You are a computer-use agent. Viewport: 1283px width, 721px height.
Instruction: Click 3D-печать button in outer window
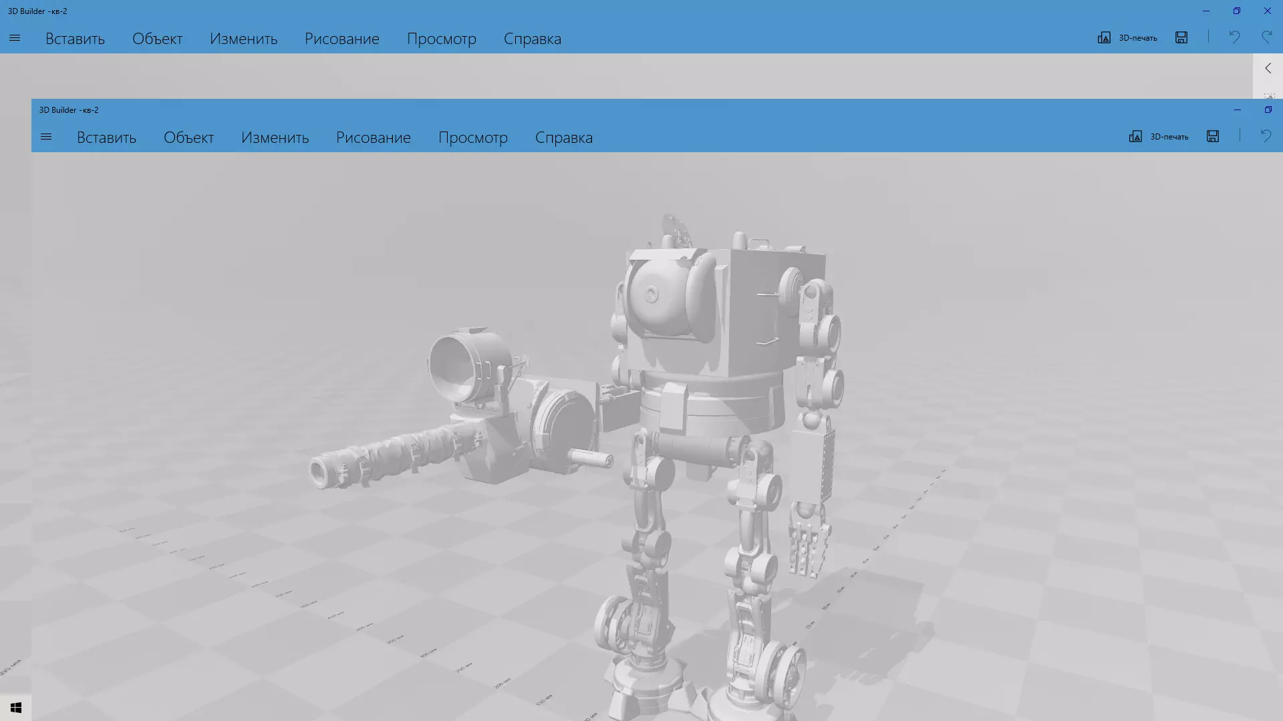[1127, 38]
